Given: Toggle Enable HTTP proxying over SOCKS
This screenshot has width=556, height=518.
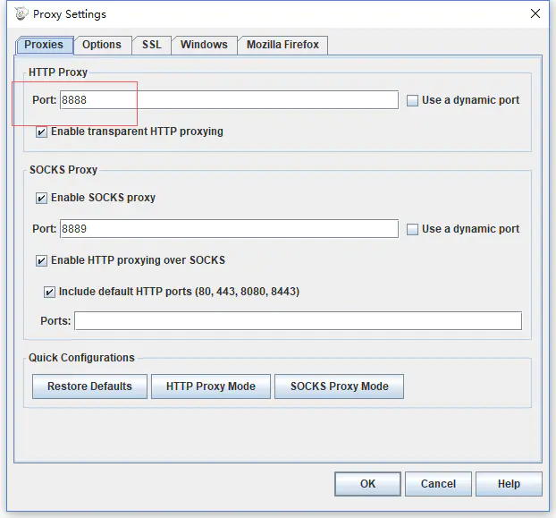Looking at the screenshot, I should coord(42,261).
